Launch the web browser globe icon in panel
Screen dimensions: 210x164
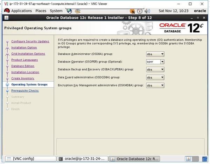pyautogui.click(x=69, y=11)
